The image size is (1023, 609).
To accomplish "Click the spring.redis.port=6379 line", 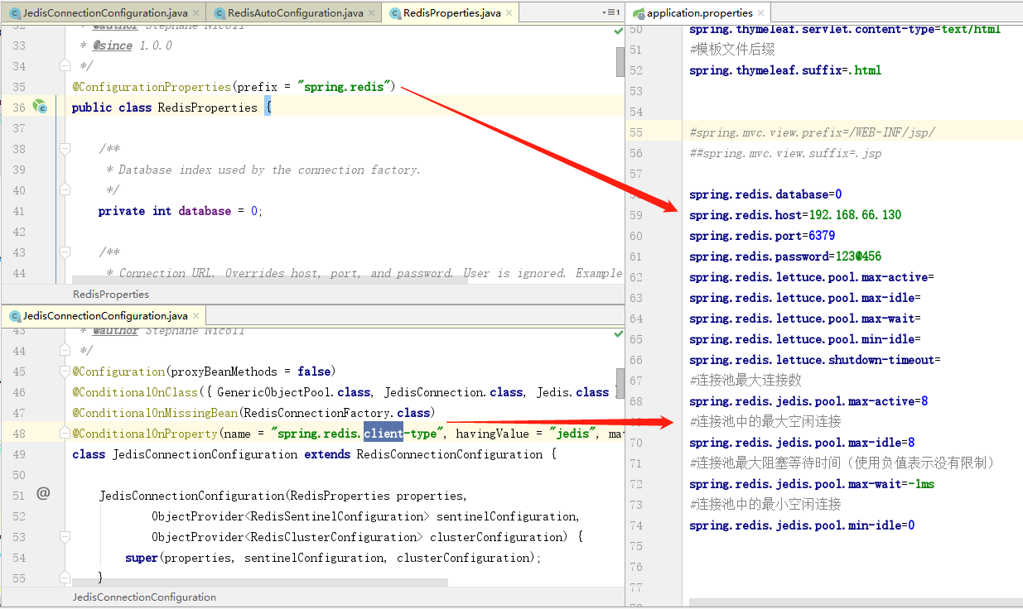I will pos(762,236).
